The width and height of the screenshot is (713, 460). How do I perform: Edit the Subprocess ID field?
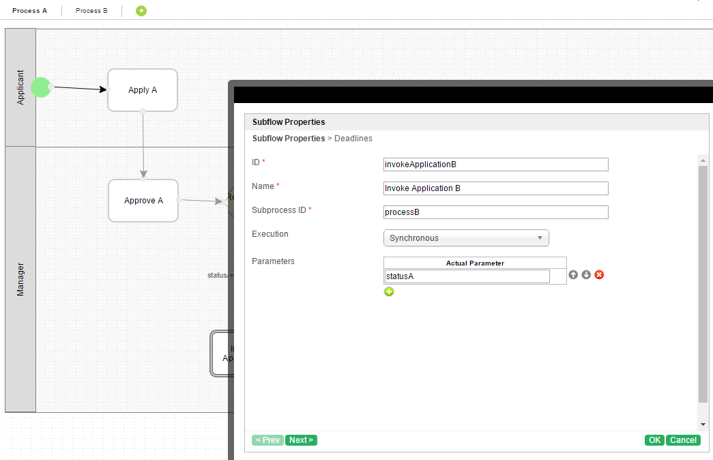tap(495, 212)
